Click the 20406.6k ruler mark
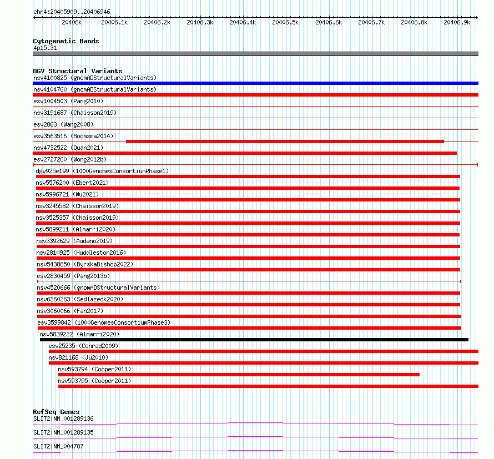The image size is (494, 459). click(329, 22)
